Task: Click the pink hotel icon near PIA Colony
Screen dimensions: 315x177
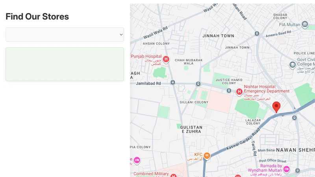Action: 137,160
